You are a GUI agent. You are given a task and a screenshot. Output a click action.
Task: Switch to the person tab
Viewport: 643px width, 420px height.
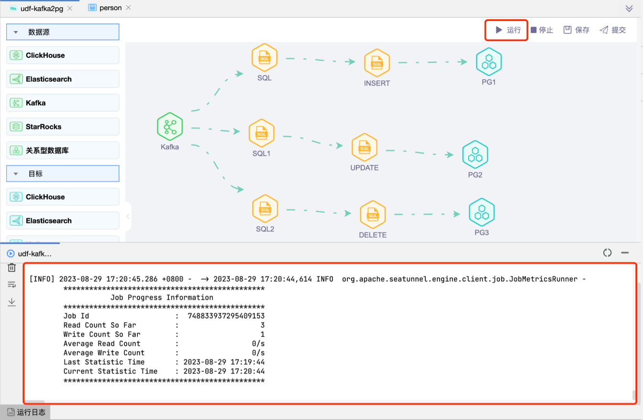pos(110,8)
